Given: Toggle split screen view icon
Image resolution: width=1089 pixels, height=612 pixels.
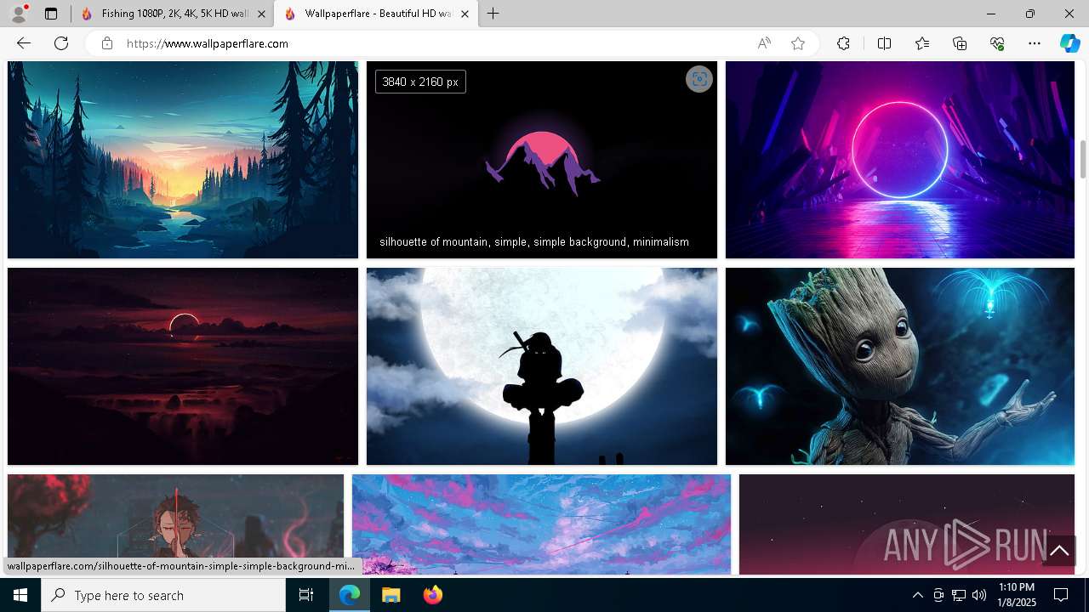Looking at the screenshot, I should 884,43.
